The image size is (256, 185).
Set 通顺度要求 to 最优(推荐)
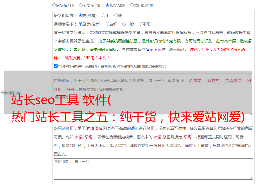click(x=80, y=24)
